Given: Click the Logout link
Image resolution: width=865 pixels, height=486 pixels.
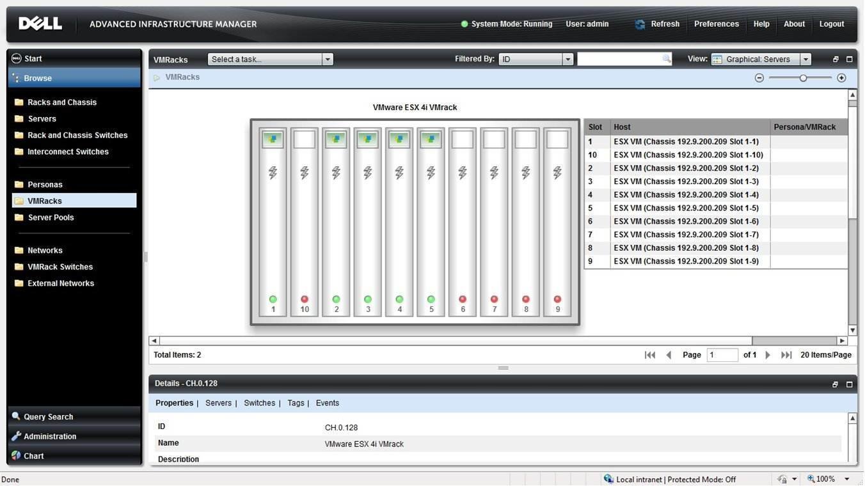Looking at the screenshot, I should click(831, 24).
